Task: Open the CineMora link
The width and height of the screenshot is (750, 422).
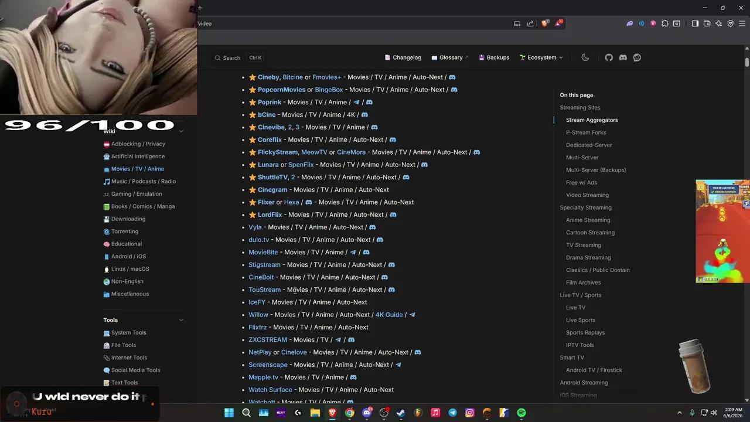Action: pyautogui.click(x=351, y=152)
